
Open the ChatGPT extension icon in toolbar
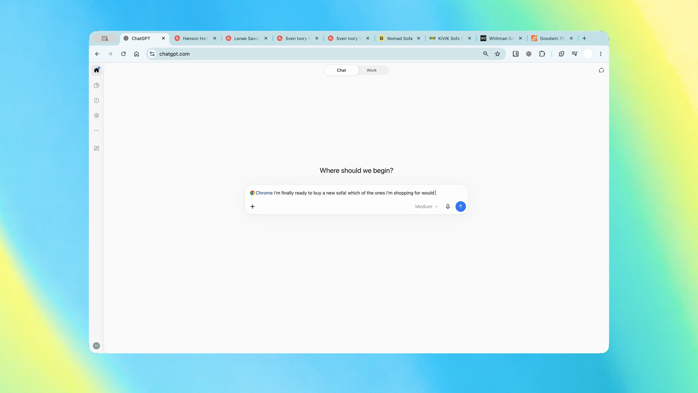tap(529, 54)
